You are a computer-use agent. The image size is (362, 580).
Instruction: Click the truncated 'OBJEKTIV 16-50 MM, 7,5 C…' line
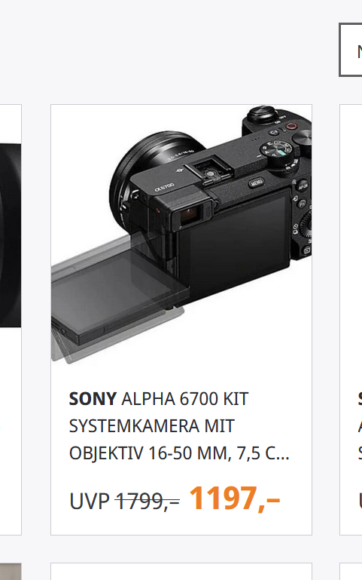[179, 453]
